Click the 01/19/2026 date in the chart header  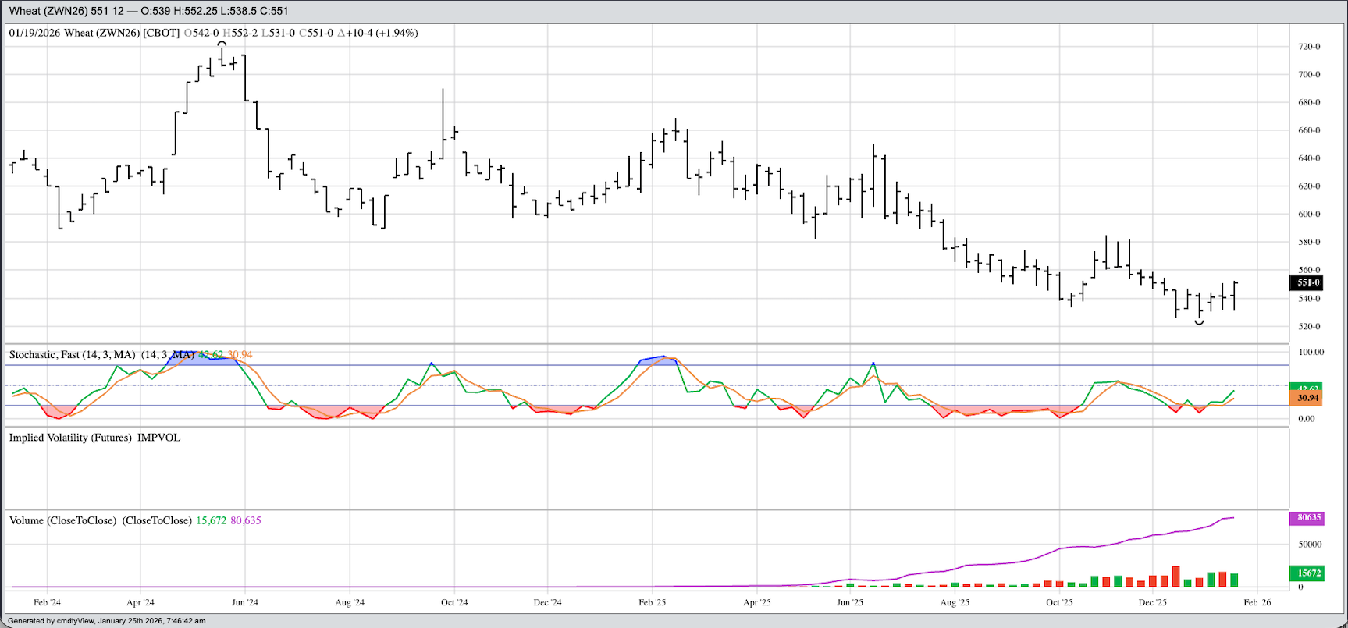tap(34, 33)
